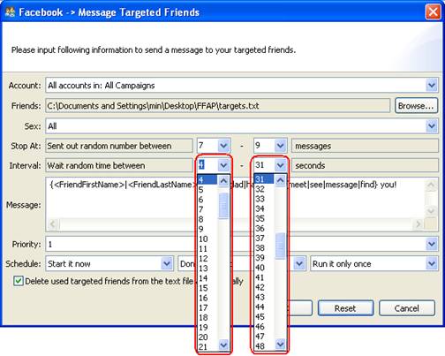Click the Browse... button

click(x=416, y=106)
